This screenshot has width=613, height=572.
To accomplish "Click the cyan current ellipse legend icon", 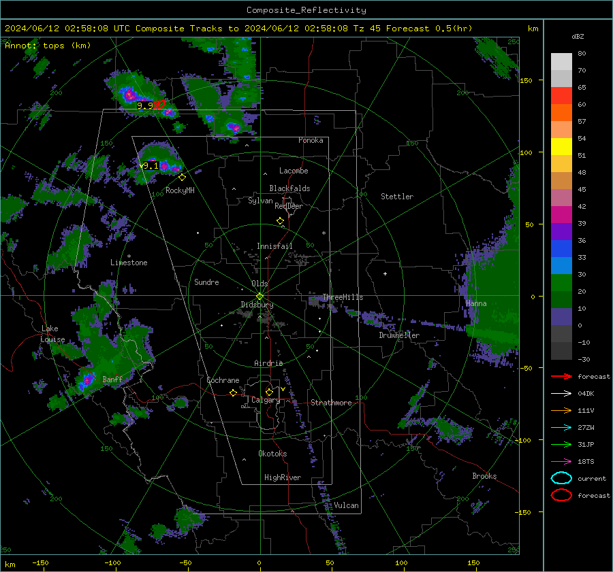I will click(x=561, y=478).
